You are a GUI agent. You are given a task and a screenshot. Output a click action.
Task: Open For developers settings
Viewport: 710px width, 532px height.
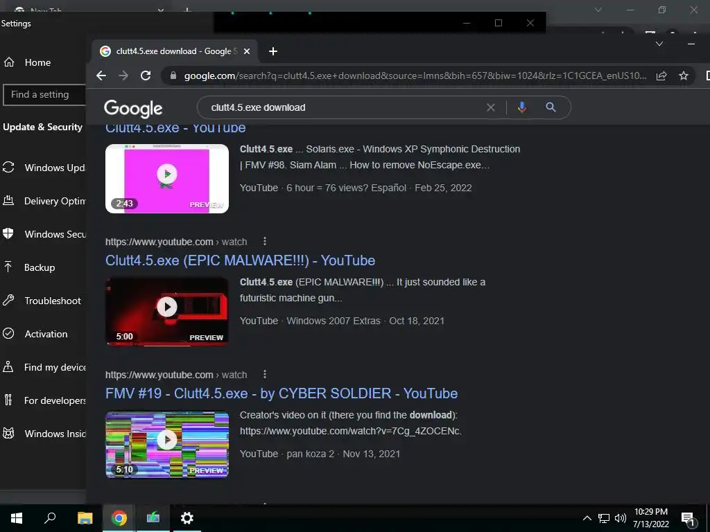click(x=43, y=400)
